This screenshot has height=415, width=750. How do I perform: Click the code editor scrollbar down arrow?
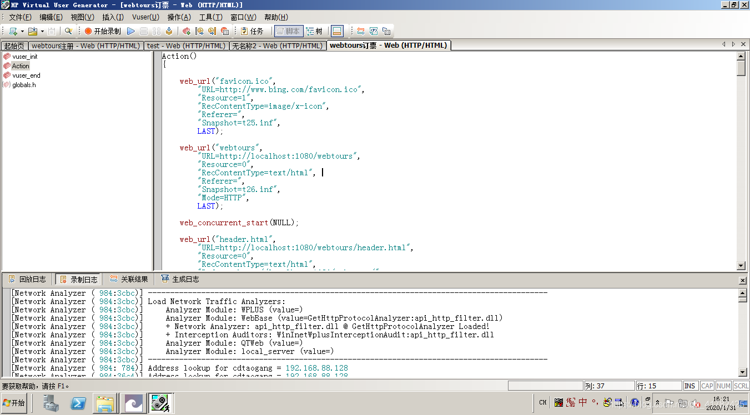741,266
